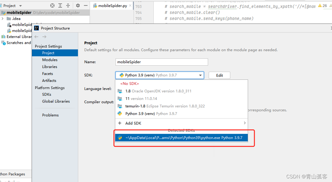Open the Project panel settings gear
This screenshot has width=332, height=182.
coord(78,5)
